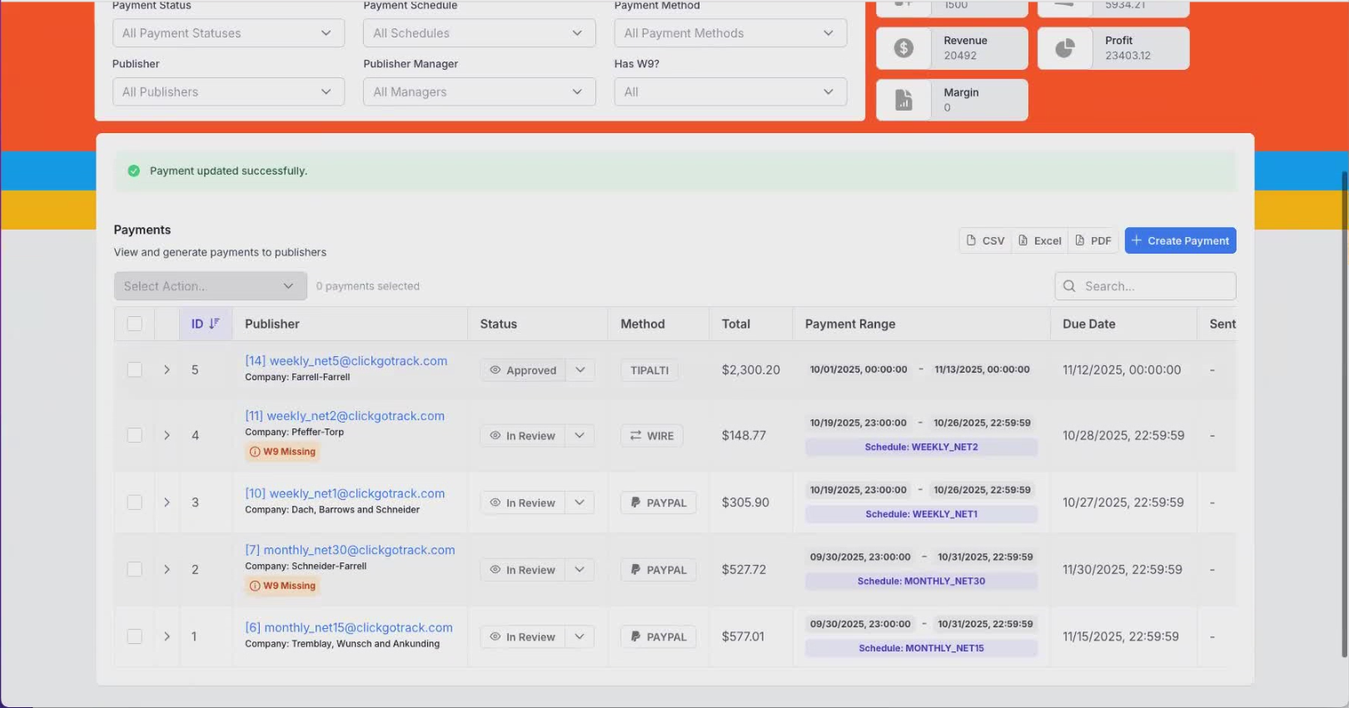Export payments as PDF

click(1093, 240)
